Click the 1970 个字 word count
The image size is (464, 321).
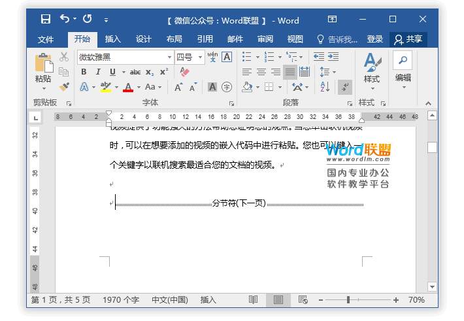point(121,300)
